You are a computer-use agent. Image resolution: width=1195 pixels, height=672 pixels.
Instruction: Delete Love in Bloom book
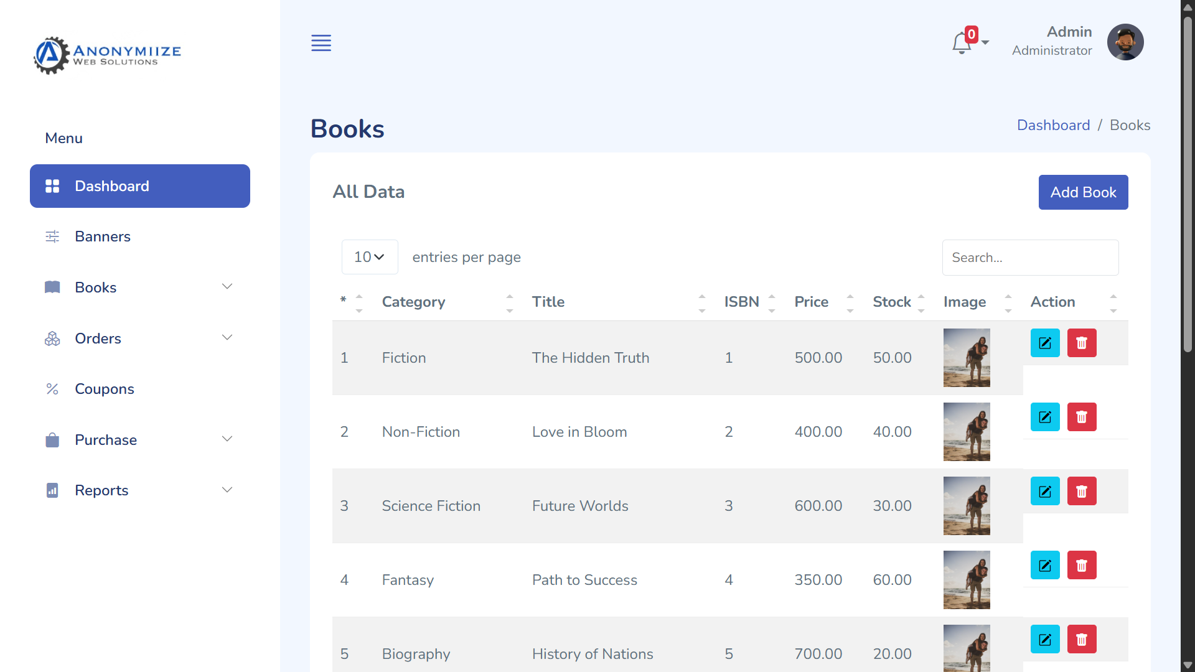1082,417
